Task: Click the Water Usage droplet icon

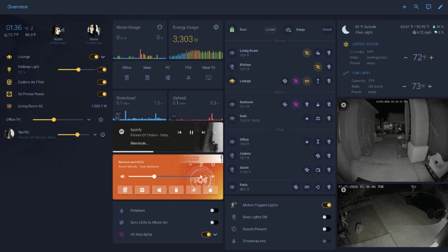Action: pyautogui.click(x=160, y=27)
